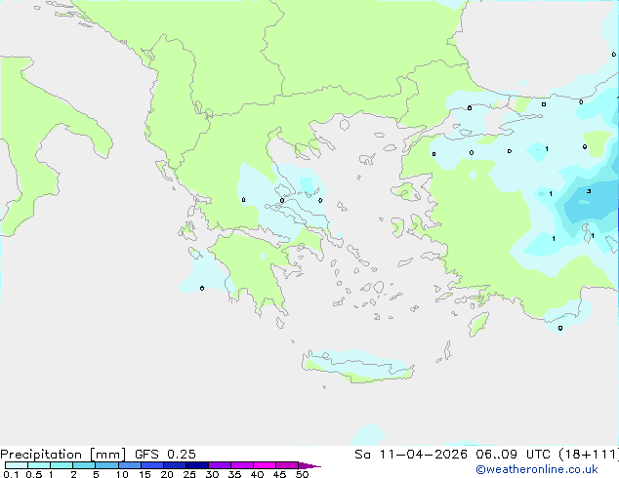Click the legend label "0.1"

(x=11, y=474)
